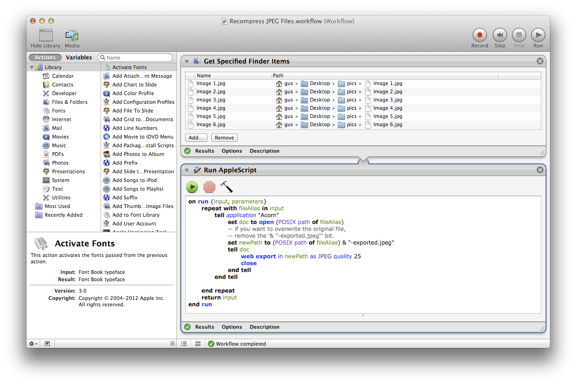This screenshot has width=576, height=384.
Task: Remove the Get Specified Finder Items action
Action: [540, 61]
